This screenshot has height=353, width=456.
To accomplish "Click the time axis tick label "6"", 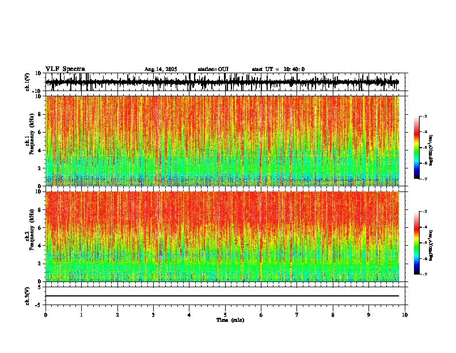I will click(x=261, y=314).
